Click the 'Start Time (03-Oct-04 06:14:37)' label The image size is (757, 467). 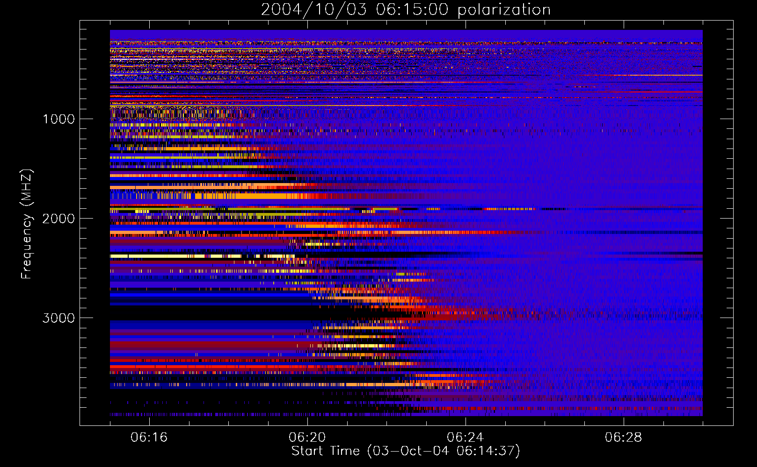click(406, 451)
